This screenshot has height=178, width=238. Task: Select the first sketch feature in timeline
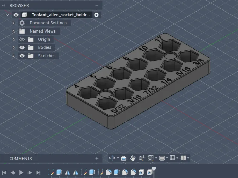(51, 172)
